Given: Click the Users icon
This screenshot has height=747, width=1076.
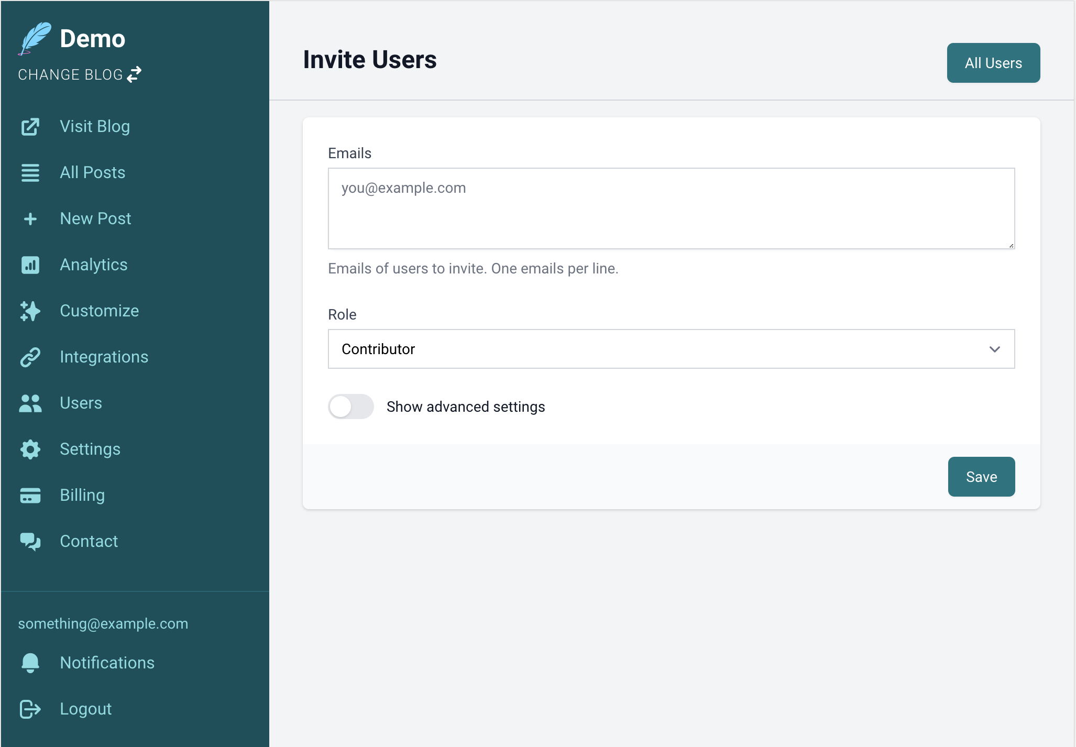Looking at the screenshot, I should 30,403.
